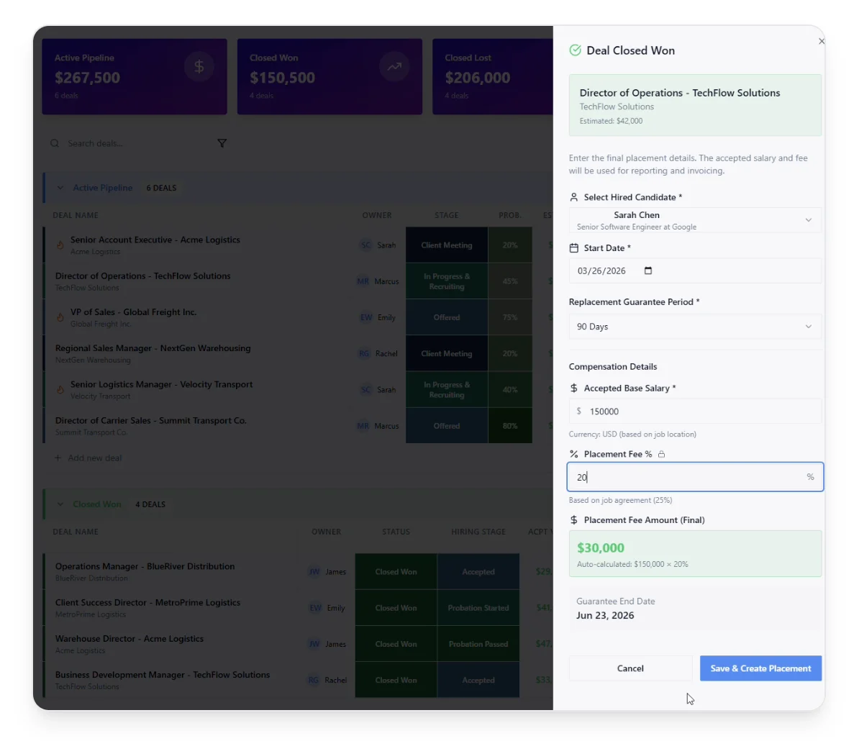Collapse the Closed Won deals section

pyautogui.click(x=60, y=504)
